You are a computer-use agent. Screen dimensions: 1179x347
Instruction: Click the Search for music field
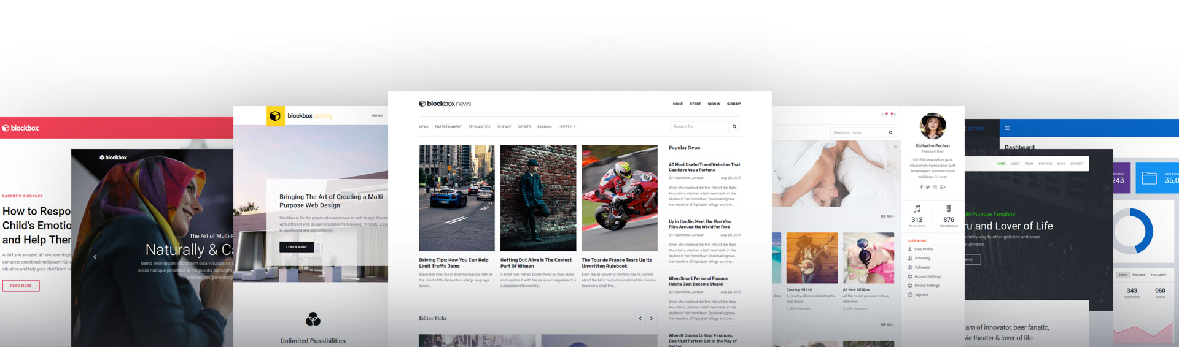858,132
